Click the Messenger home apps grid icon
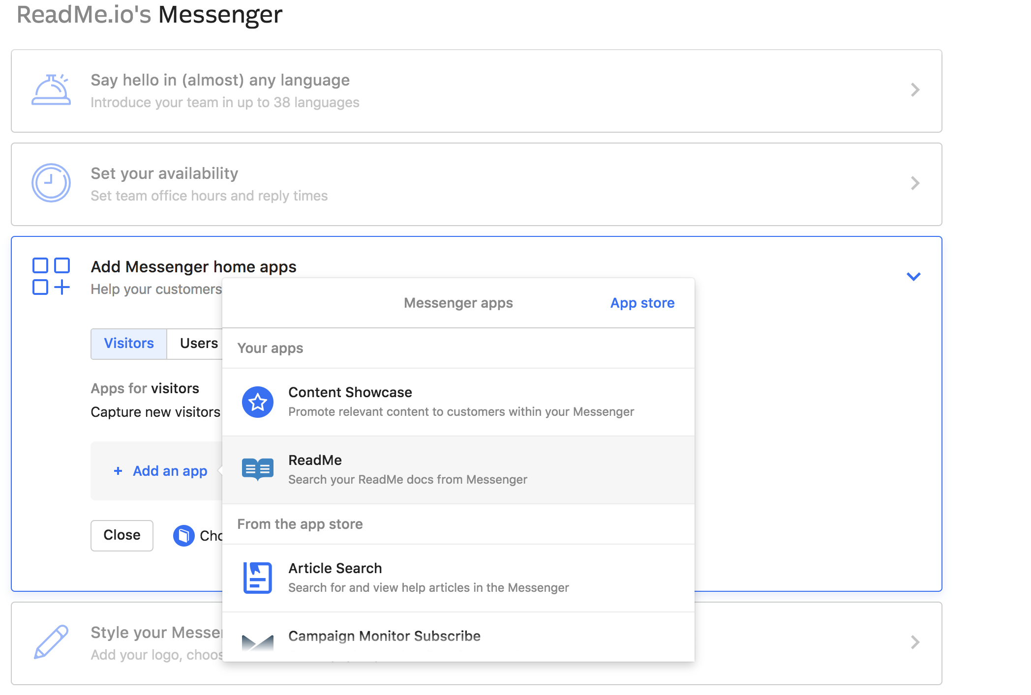Image resolution: width=1031 pixels, height=695 pixels. (x=51, y=276)
